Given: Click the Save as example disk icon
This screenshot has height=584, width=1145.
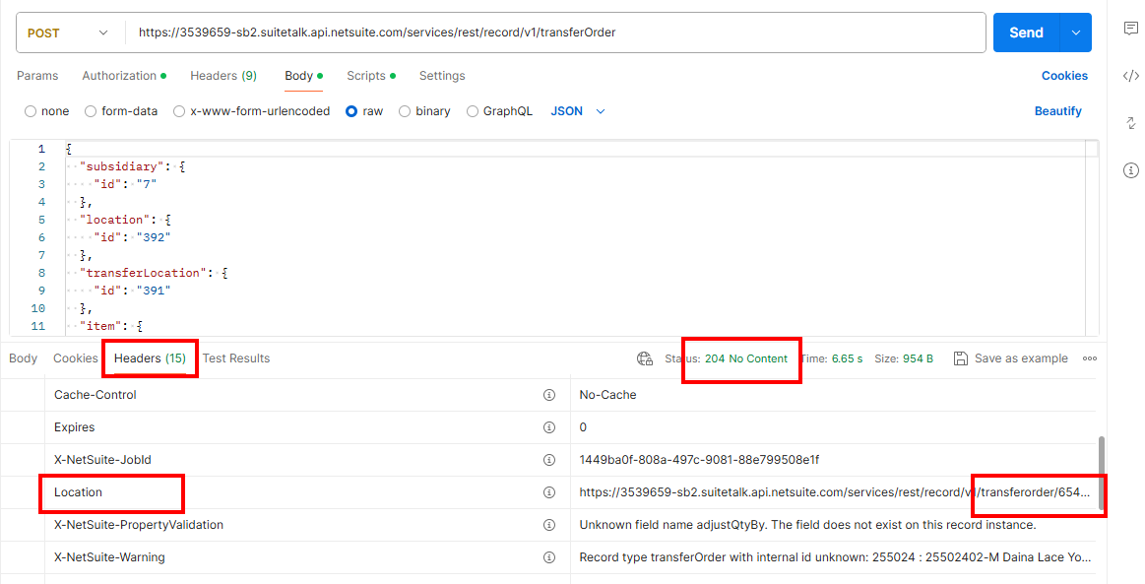Looking at the screenshot, I should click(960, 358).
